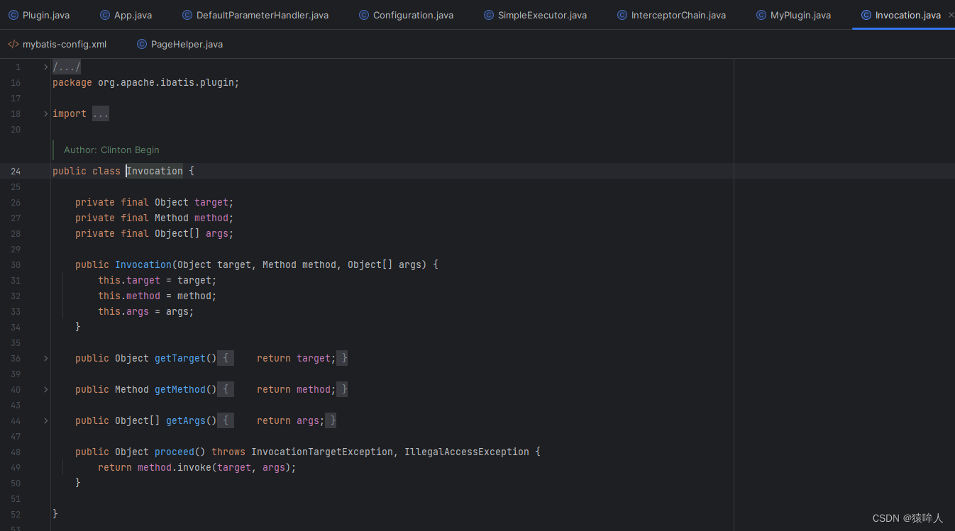Click the DefaultParameterHandler.java class icon

coord(187,15)
